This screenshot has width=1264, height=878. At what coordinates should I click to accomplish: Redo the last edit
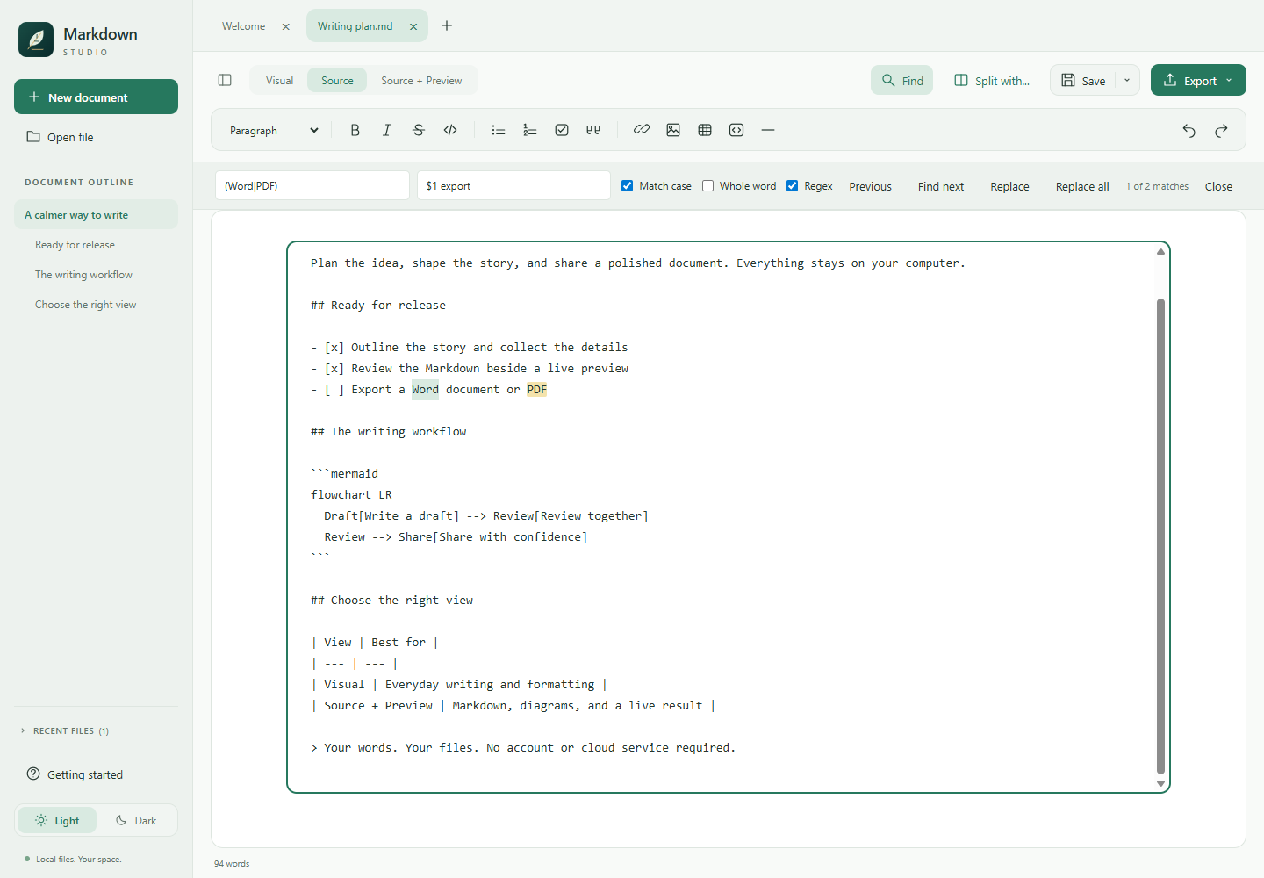1221,131
